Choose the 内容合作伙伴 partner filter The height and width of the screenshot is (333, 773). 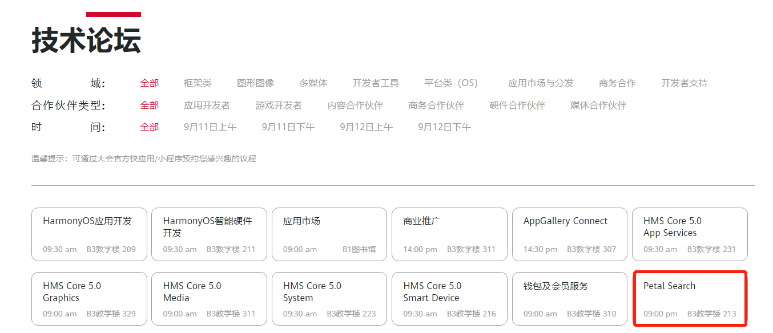click(x=355, y=105)
